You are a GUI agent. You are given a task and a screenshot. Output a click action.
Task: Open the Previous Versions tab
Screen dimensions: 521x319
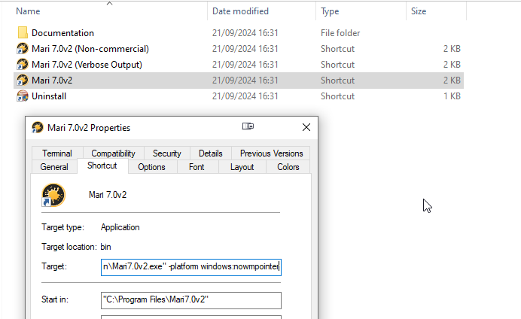tap(271, 153)
